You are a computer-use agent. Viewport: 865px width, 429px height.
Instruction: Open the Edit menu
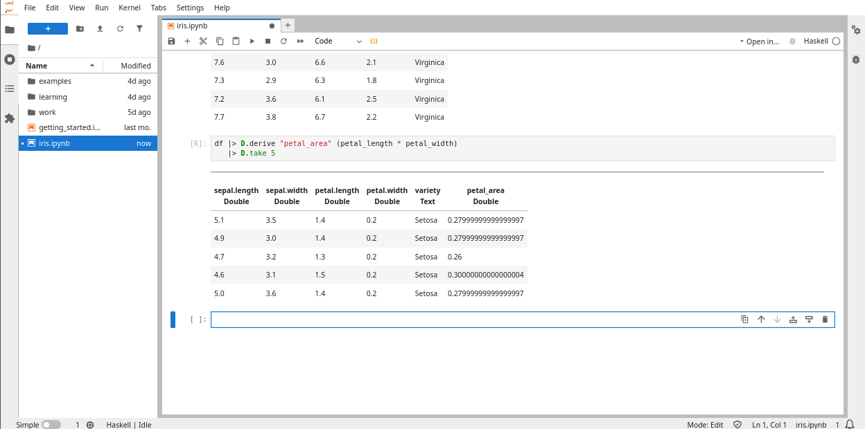(53, 8)
